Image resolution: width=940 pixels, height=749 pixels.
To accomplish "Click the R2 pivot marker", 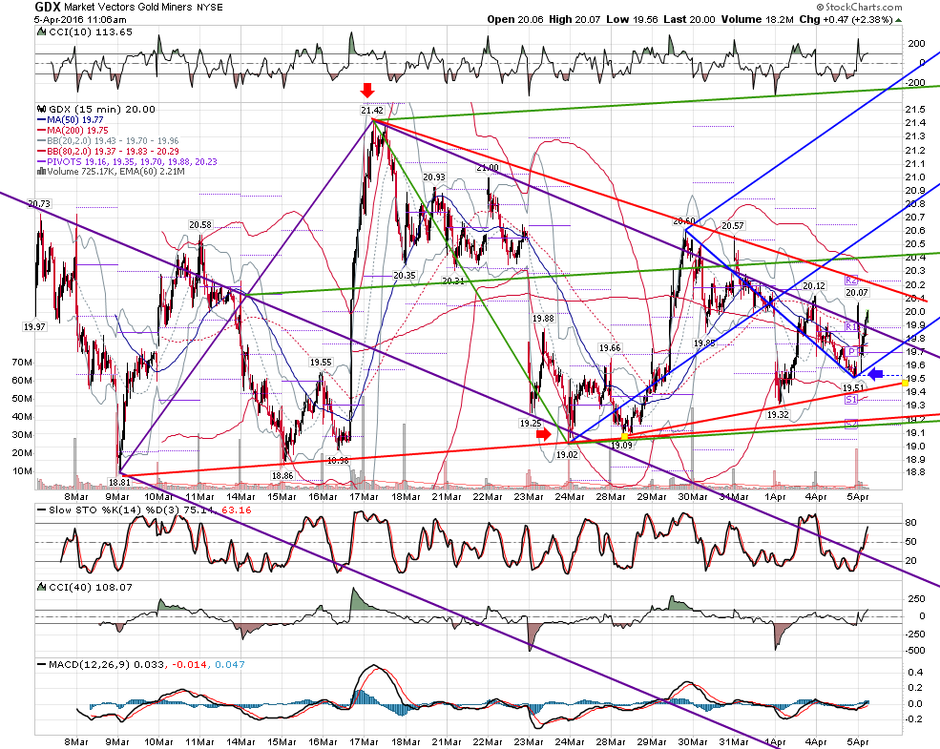I will tap(851, 280).
